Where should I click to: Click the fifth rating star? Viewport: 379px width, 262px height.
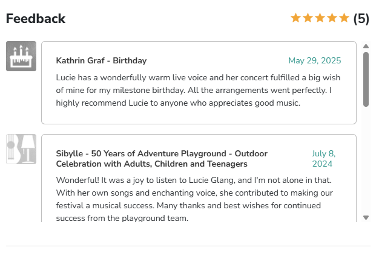pos(344,18)
